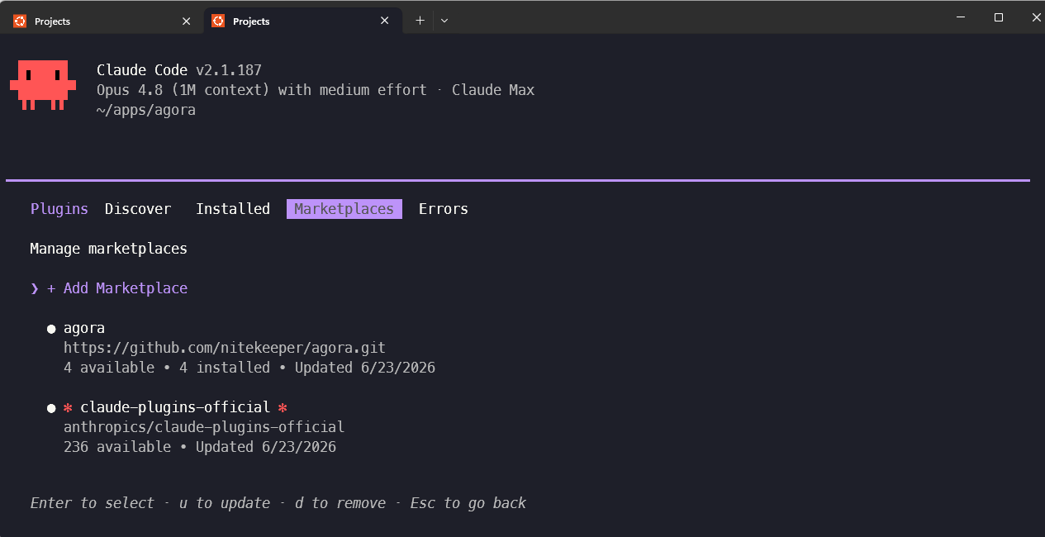This screenshot has height=537, width=1045.
Task: Open the Errors tab
Action: pos(444,209)
